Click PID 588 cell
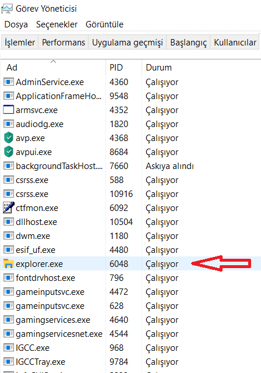The image size is (261, 373). [117, 180]
